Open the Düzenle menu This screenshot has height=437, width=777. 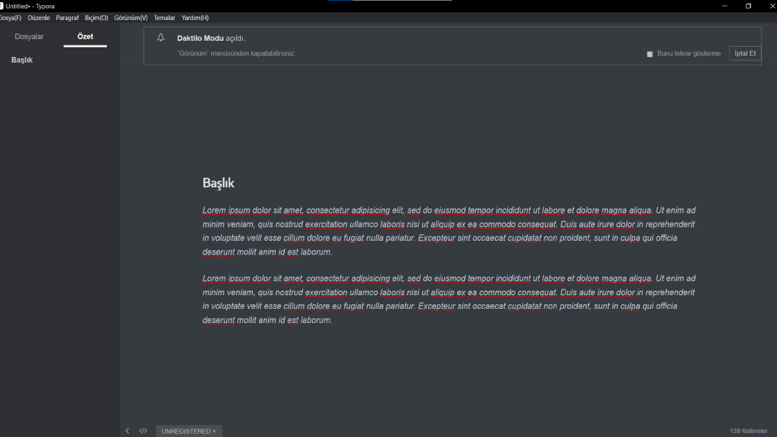coord(39,17)
